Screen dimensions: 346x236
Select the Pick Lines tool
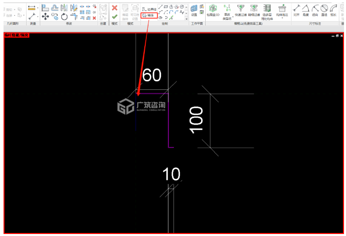tap(171, 18)
